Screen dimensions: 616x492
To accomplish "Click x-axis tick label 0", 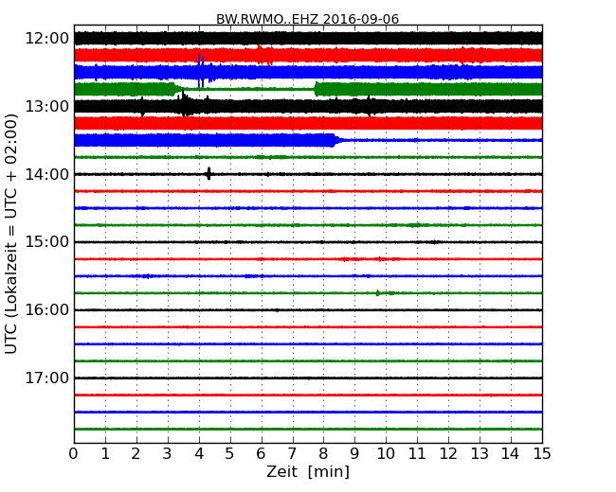I will (74, 454).
